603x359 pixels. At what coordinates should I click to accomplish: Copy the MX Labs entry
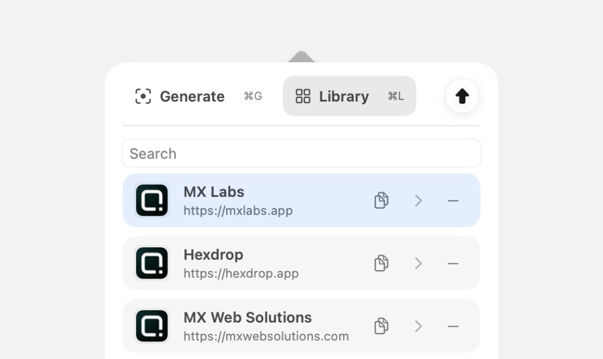click(x=381, y=200)
